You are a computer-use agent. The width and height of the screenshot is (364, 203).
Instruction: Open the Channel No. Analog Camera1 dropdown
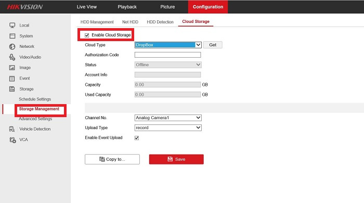(x=168, y=118)
